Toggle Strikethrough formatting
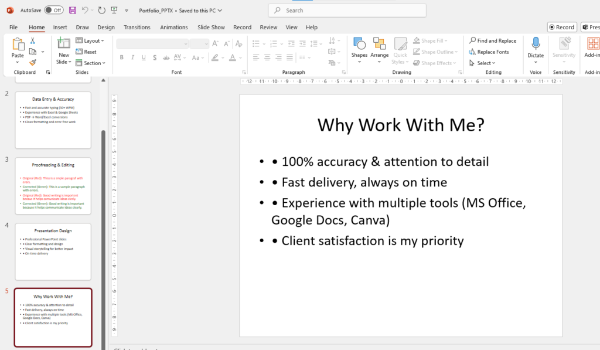600x350 pixels. coord(166,57)
